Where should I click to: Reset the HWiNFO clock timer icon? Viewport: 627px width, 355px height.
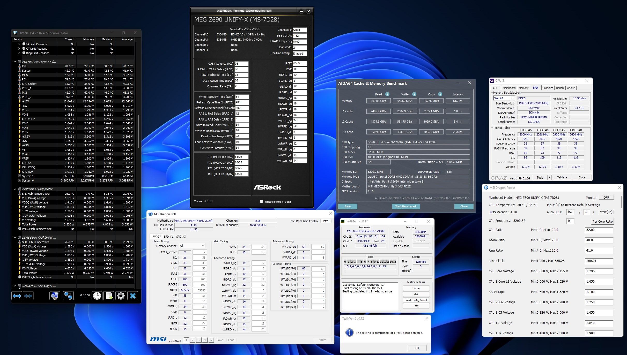pos(97,296)
